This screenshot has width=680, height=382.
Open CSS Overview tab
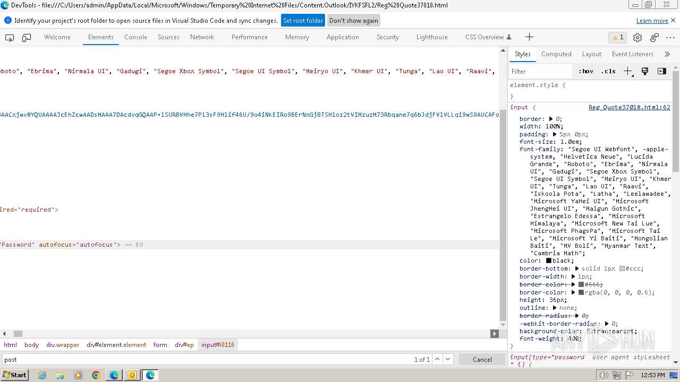(488, 37)
